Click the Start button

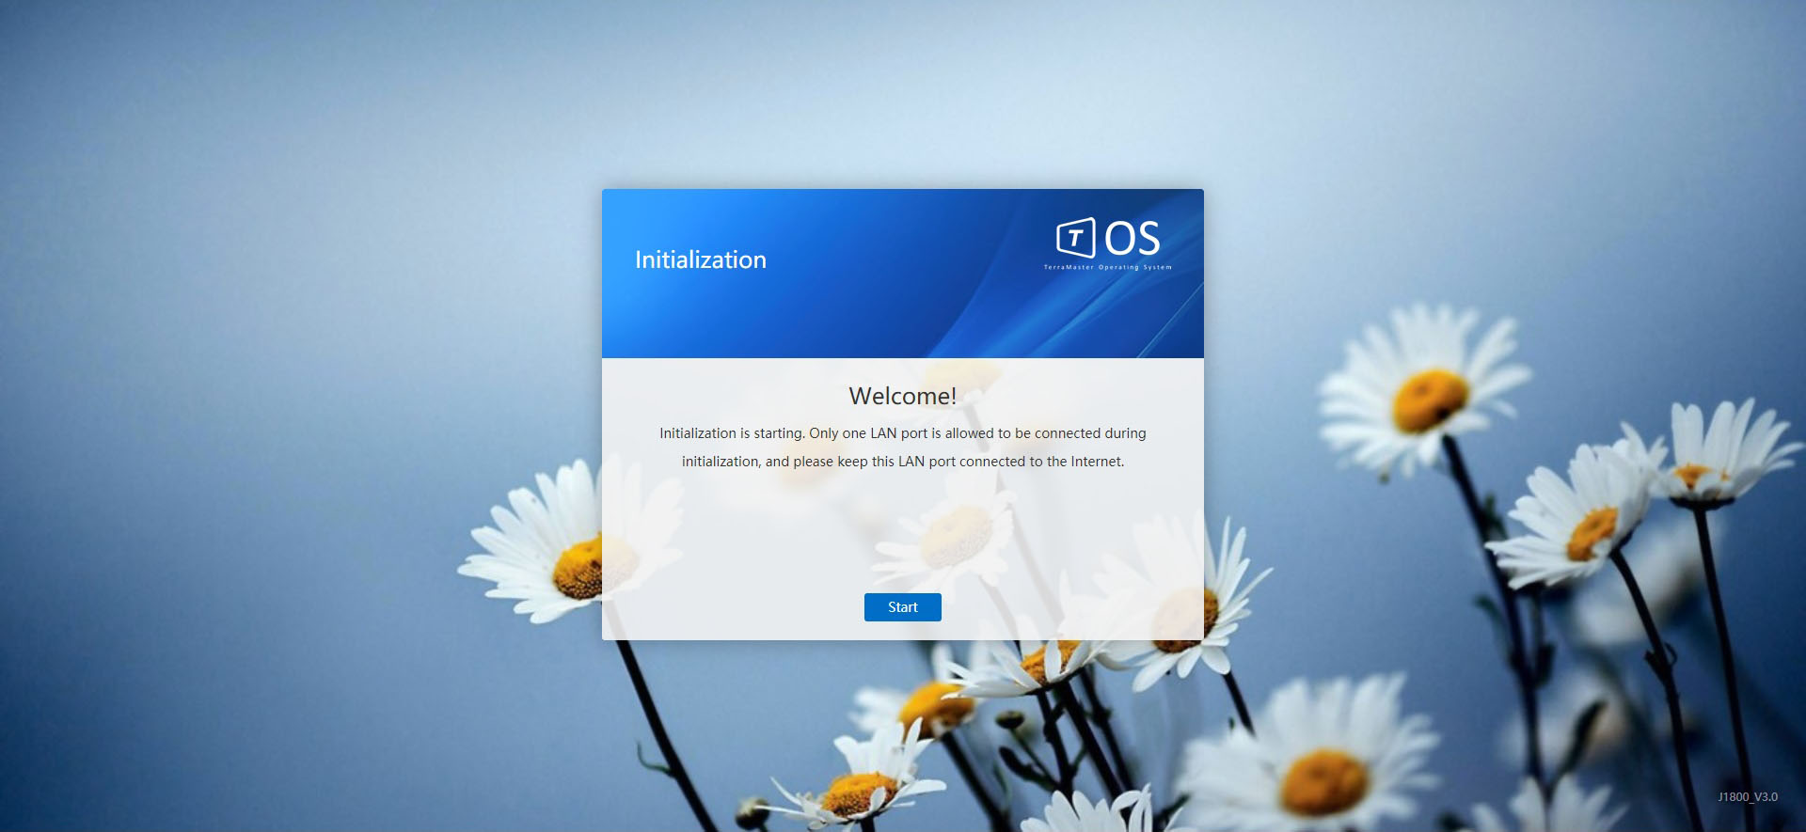[902, 607]
